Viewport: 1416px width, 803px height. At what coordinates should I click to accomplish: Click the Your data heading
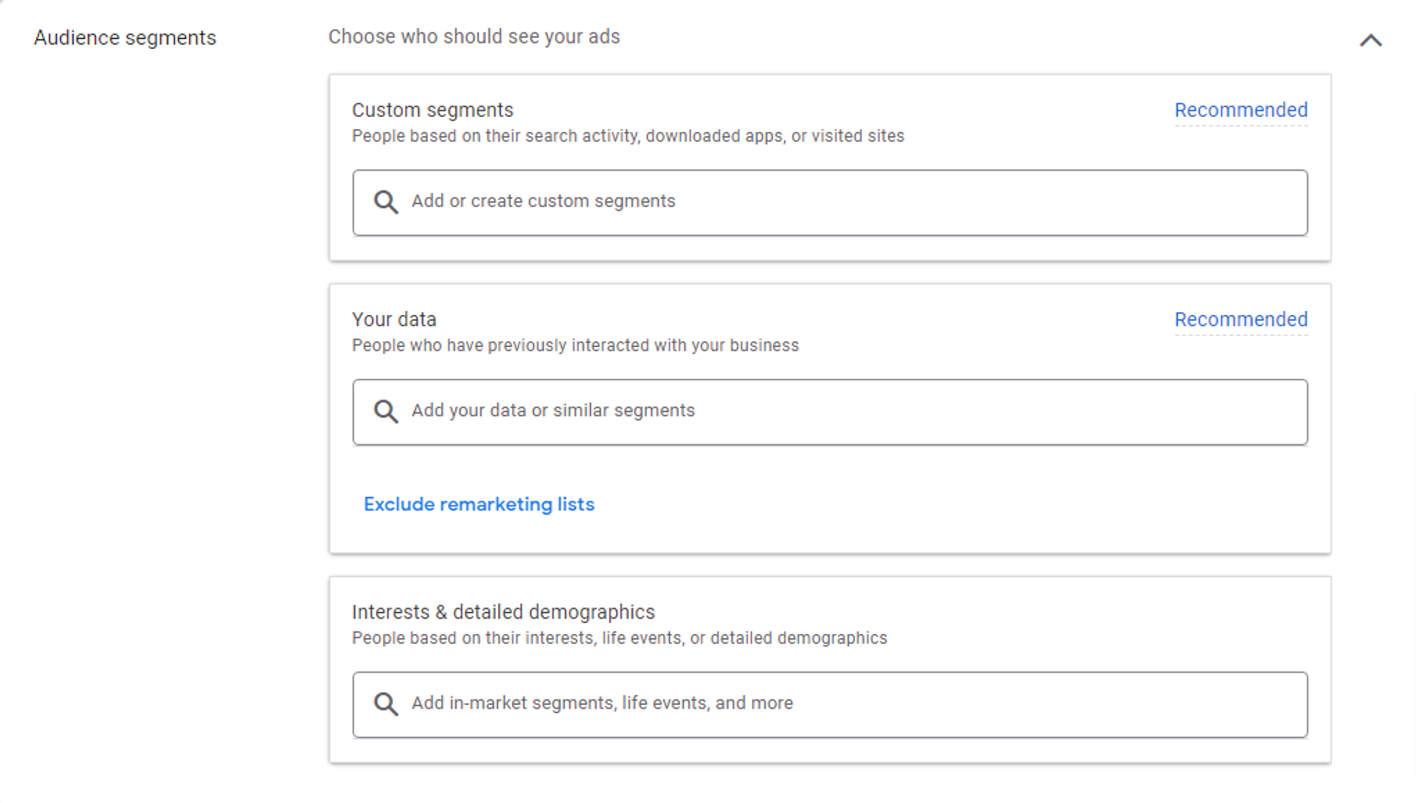pos(394,320)
